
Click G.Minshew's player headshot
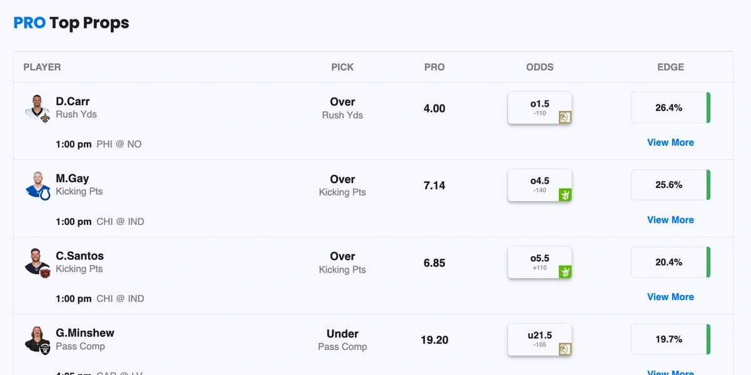[x=38, y=339]
